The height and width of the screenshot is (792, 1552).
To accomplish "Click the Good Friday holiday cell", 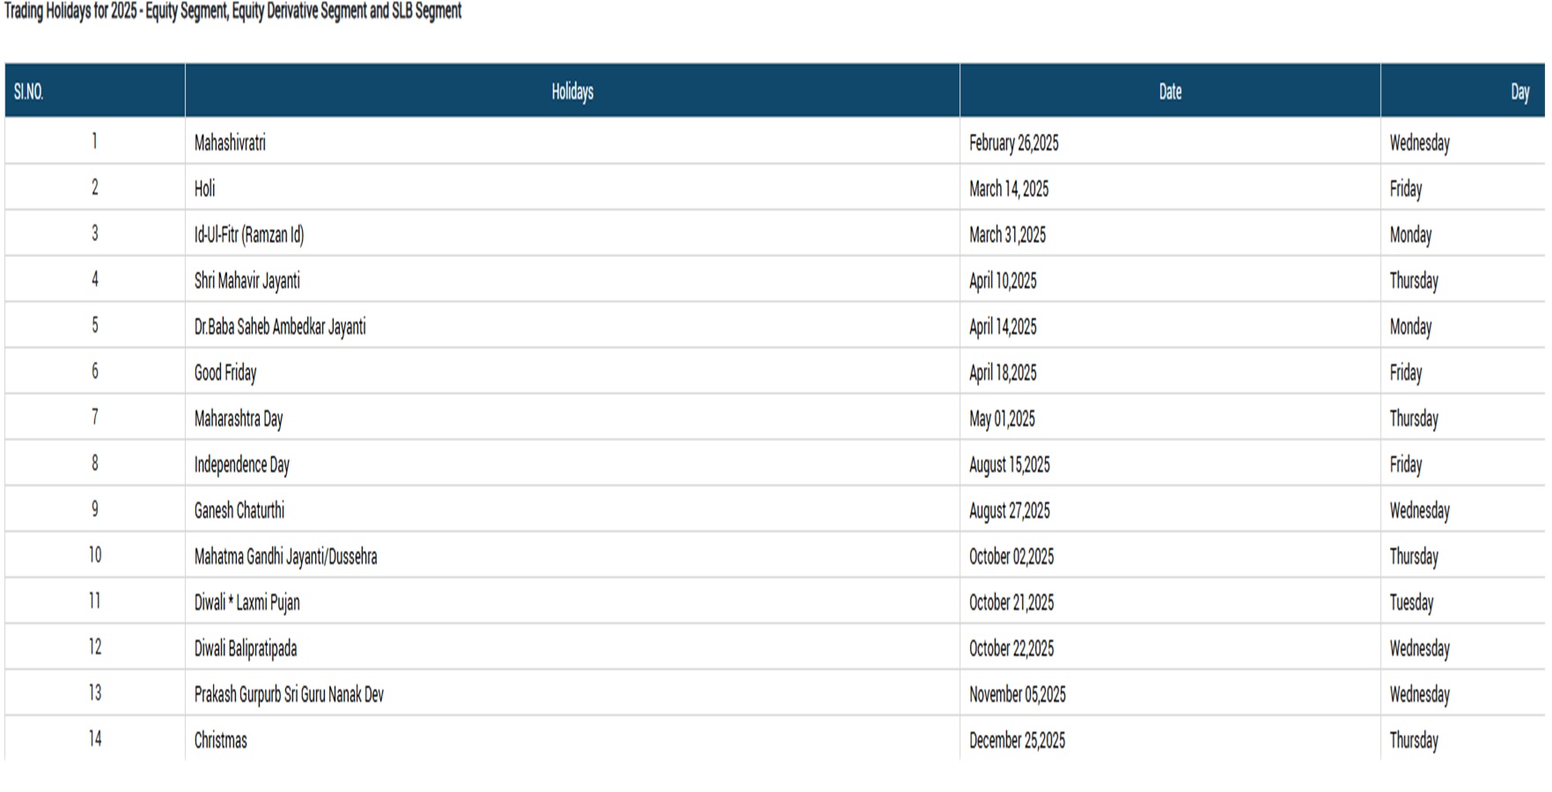I will [x=225, y=372].
